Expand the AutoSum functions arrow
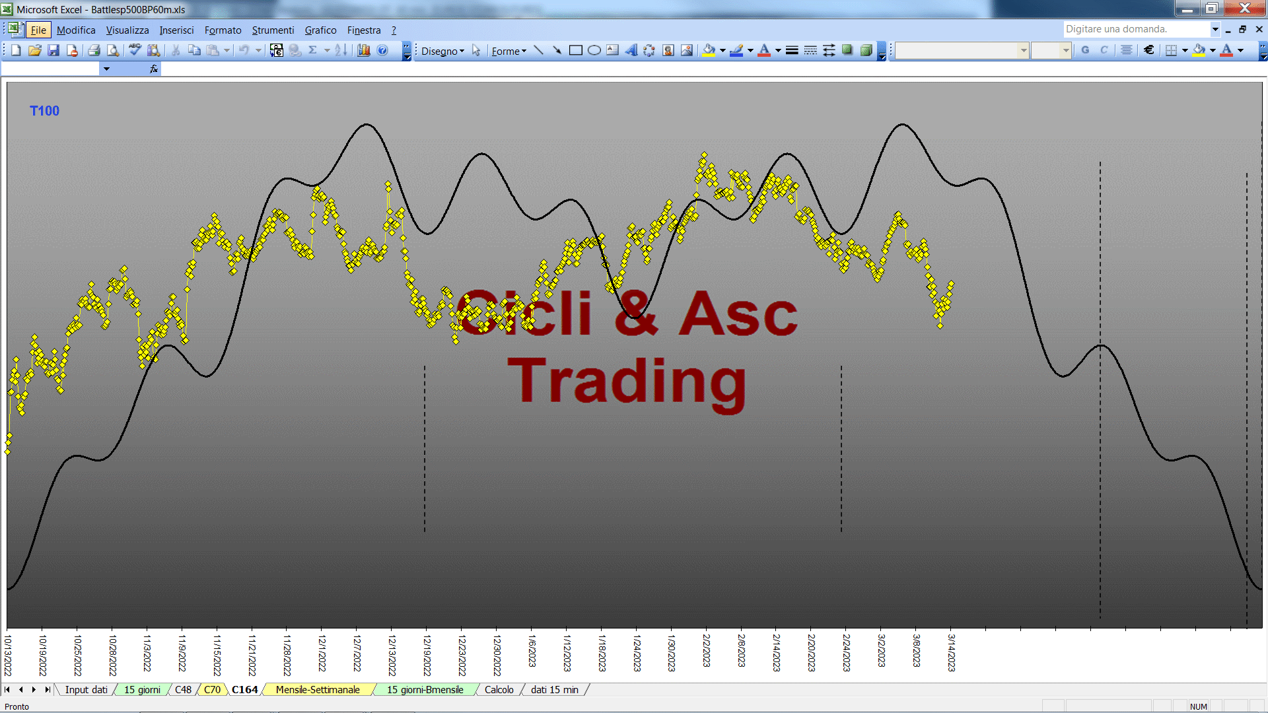The width and height of the screenshot is (1268, 713). point(326,50)
